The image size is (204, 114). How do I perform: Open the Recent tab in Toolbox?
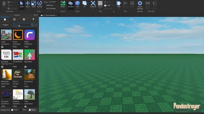(x=24, y=19)
